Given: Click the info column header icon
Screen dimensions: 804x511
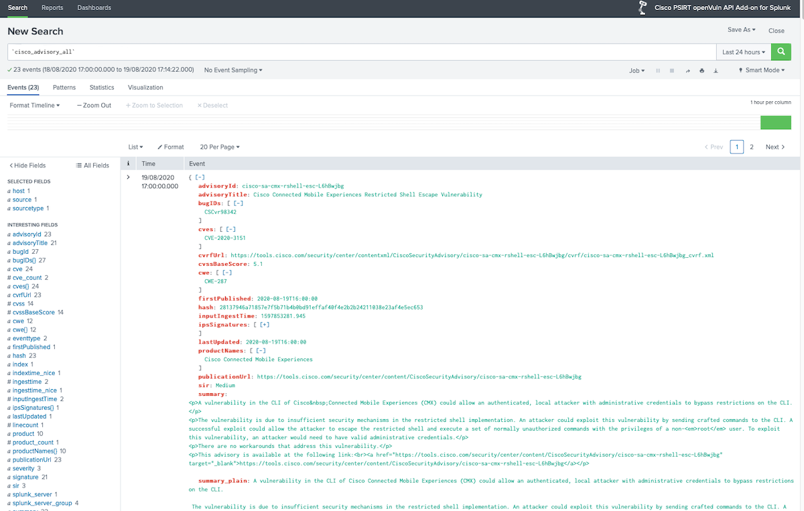Looking at the screenshot, I should coord(128,163).
